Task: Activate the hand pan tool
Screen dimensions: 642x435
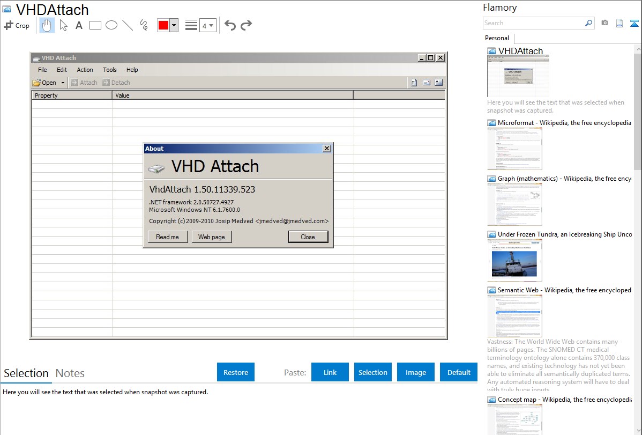Action: click(x=47, y=25)
